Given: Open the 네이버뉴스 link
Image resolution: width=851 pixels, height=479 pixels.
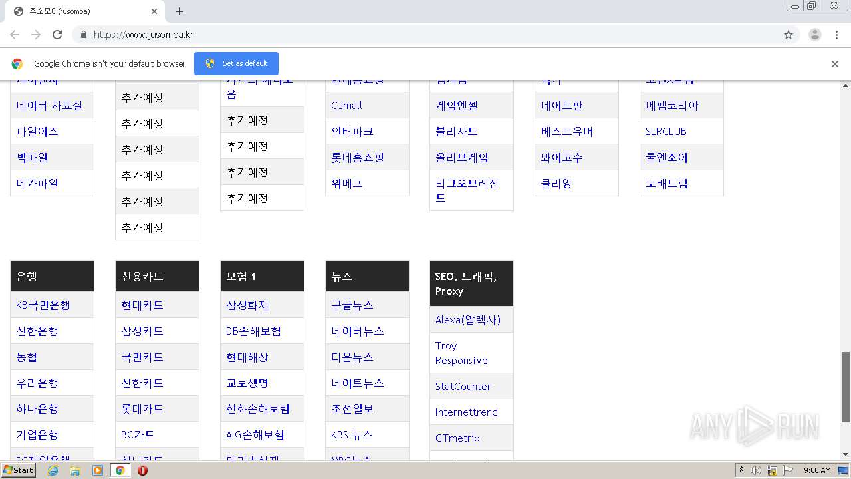Looking at the screenshot, I should [358, 331].
